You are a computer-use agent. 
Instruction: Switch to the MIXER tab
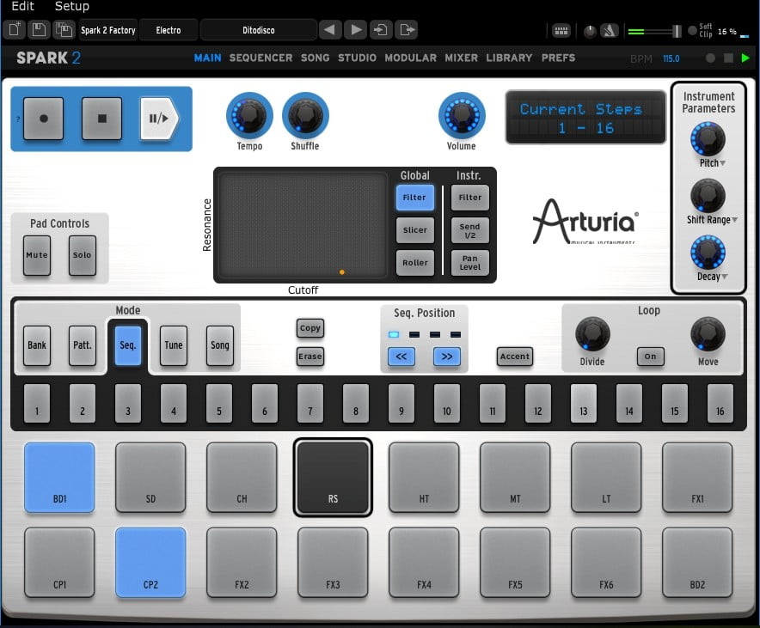462,58
